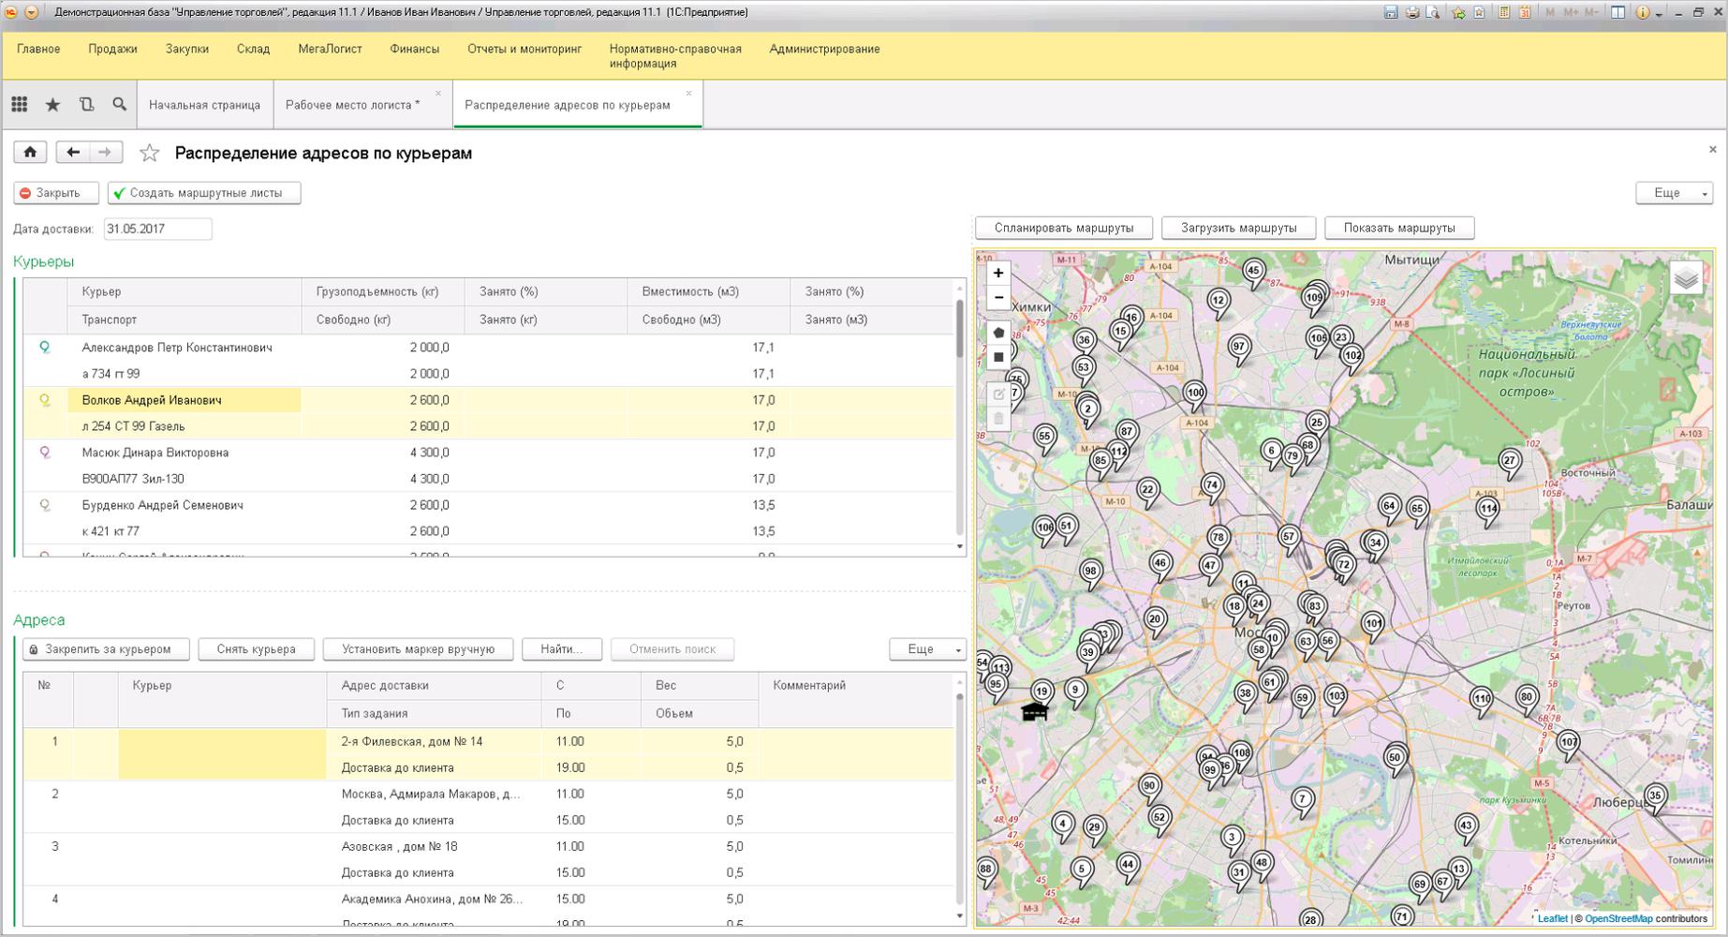Click map marker number 45
1728x937 pixels.
pyautogui.click(x=1254, y=273)
